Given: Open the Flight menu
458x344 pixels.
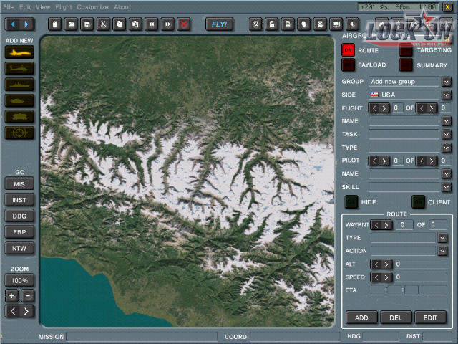Looking at the screenshot, I should [x=64, y=6].
